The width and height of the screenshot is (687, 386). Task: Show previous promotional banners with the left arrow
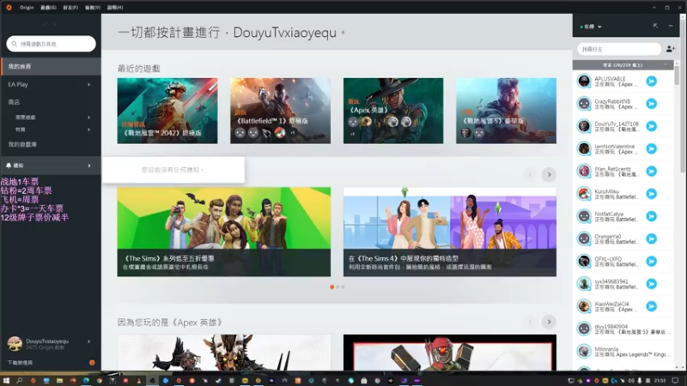(x=530, y=175)
